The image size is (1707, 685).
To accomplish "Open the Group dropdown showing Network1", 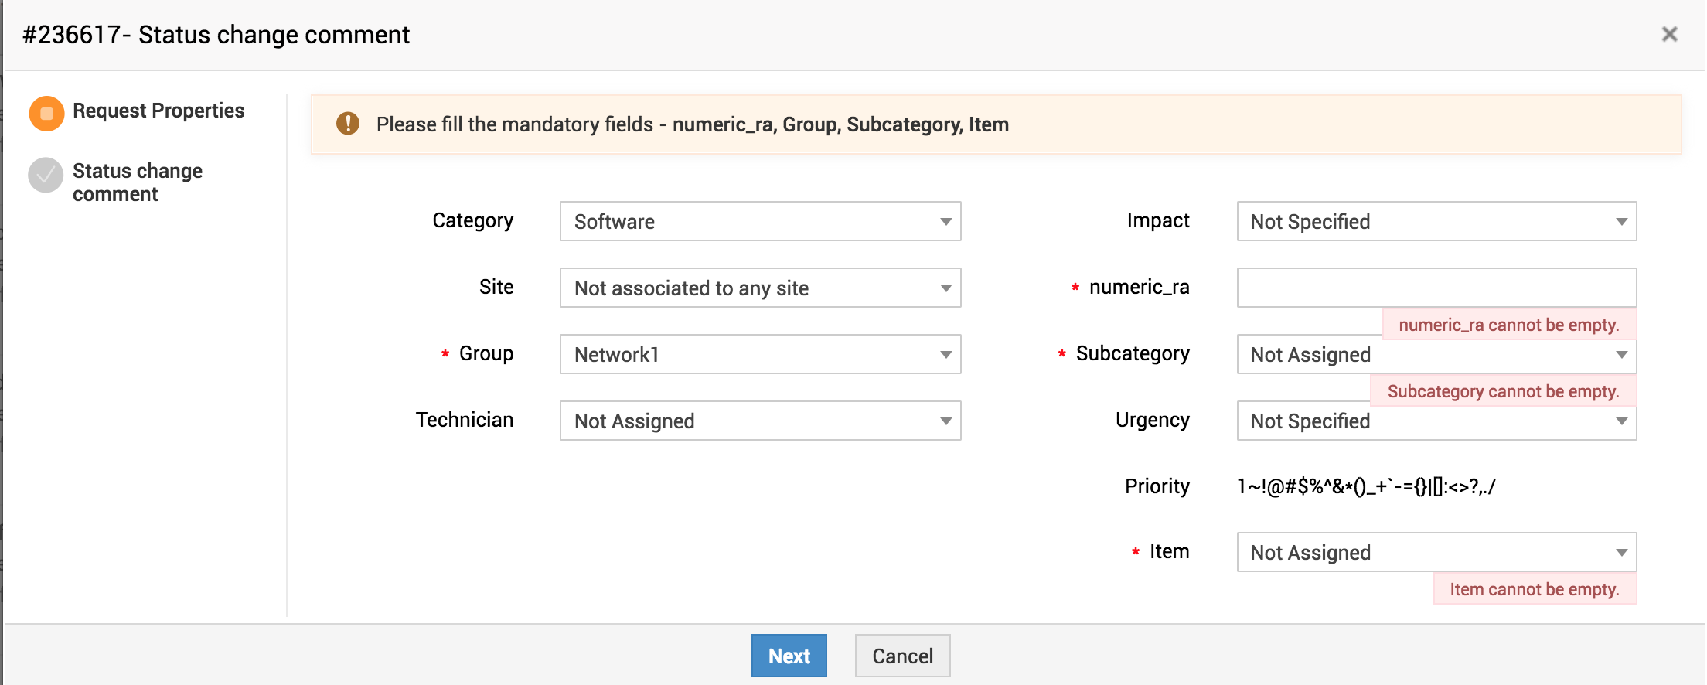I will pos(760,355).
